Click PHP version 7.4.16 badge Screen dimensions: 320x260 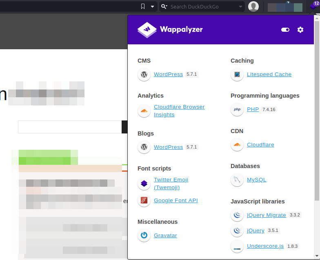(x=269, y=109)
